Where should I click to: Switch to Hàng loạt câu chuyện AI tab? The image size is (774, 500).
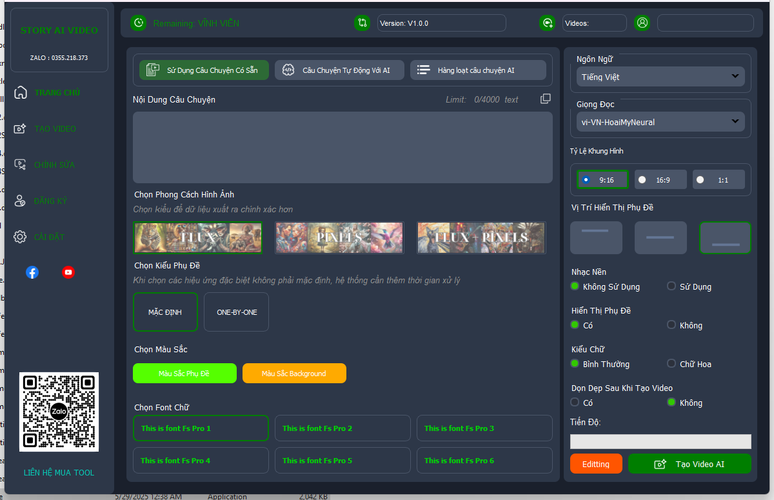(x=478, y=70)
